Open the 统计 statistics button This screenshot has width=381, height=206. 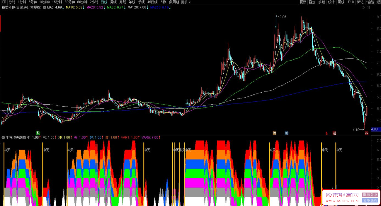(331, 2)
